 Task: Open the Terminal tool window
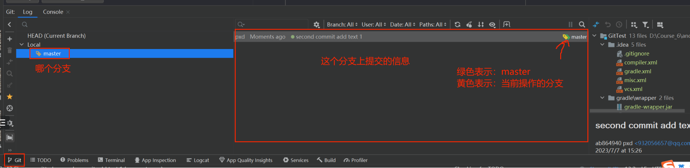(x=111, y=160)
